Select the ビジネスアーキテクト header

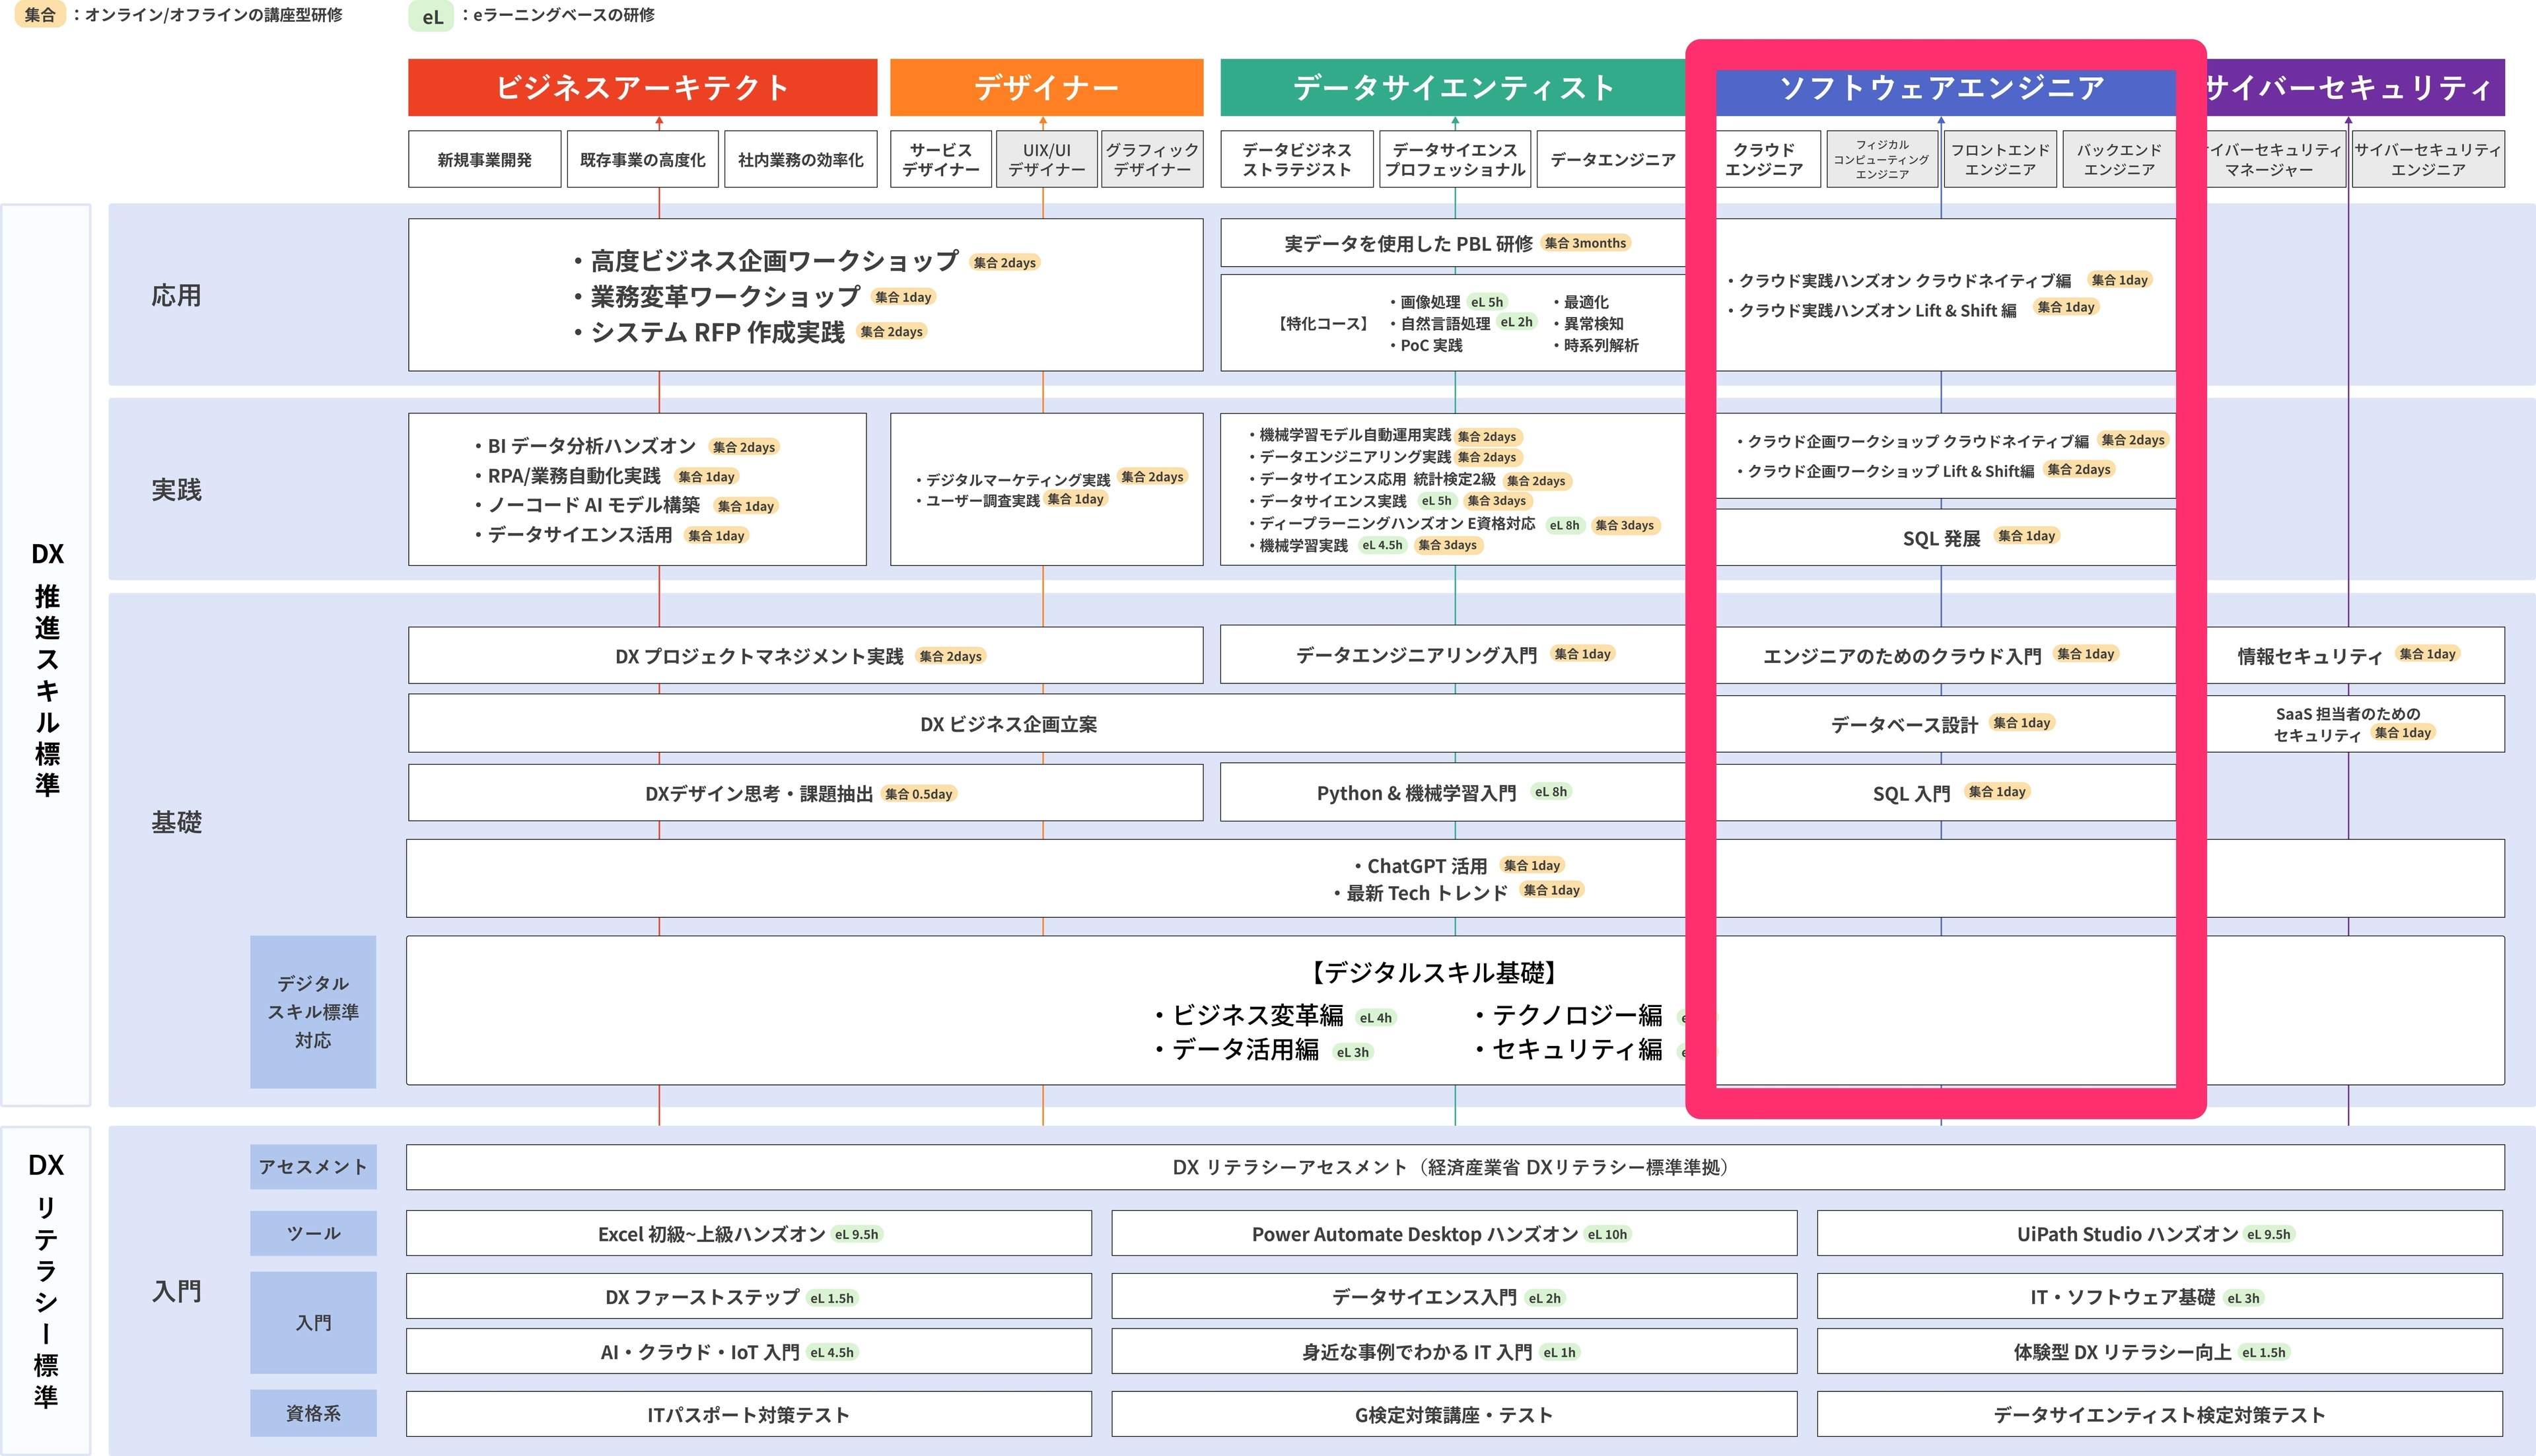tap(642, 88)
